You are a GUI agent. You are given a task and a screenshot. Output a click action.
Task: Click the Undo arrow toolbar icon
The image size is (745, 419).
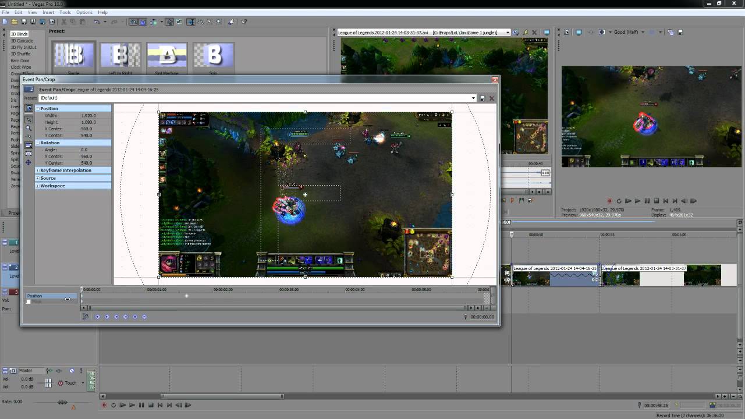(x=96, y=22)
